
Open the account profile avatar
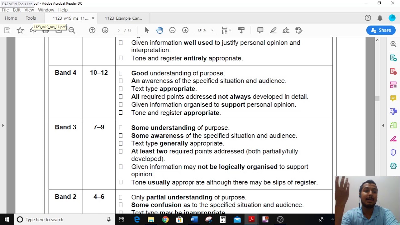392,18
